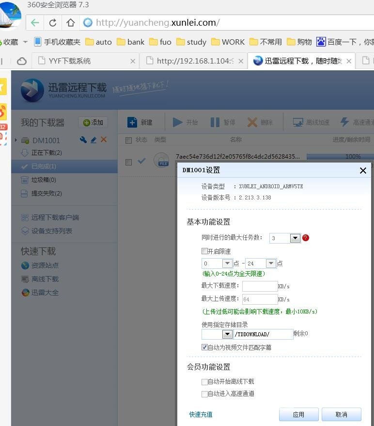The width and height of the screenshot is (374, 426).
Task: Open the WORK bookmark folder
Action: pos(228,42)
